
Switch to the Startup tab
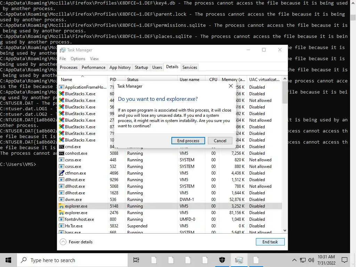pyautogui.click(x=141, y=67)
